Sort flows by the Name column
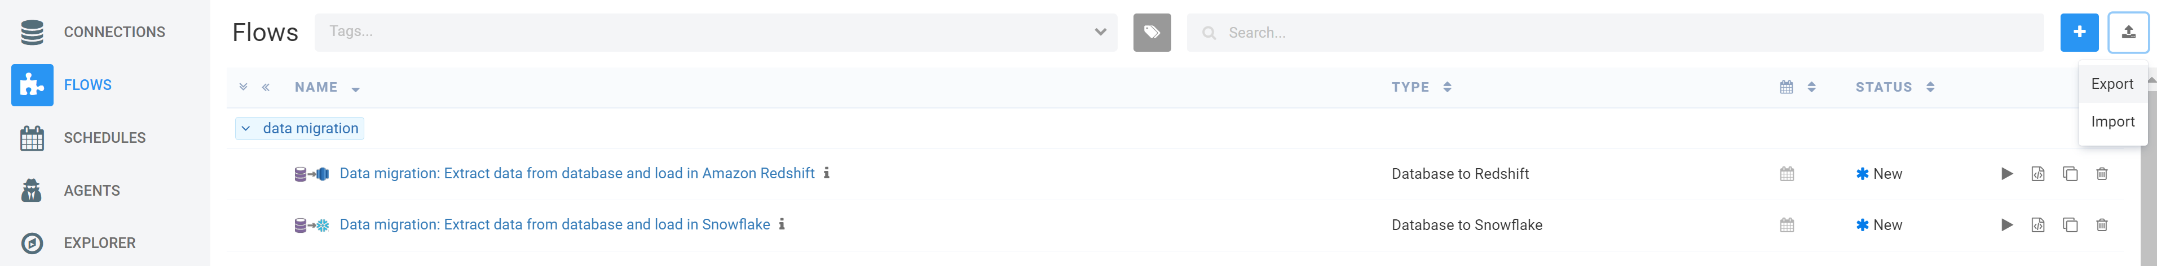This screenshot has width=2157, height=266. 327,87
